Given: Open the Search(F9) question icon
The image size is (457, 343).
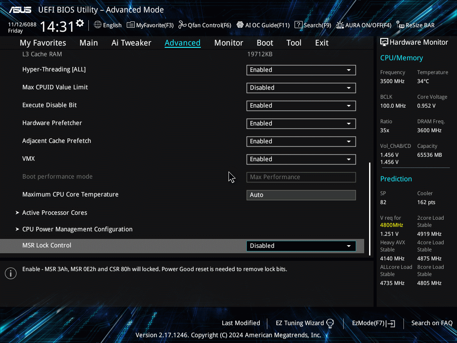Looking at the screenshot, I should [x=299, y=25].
